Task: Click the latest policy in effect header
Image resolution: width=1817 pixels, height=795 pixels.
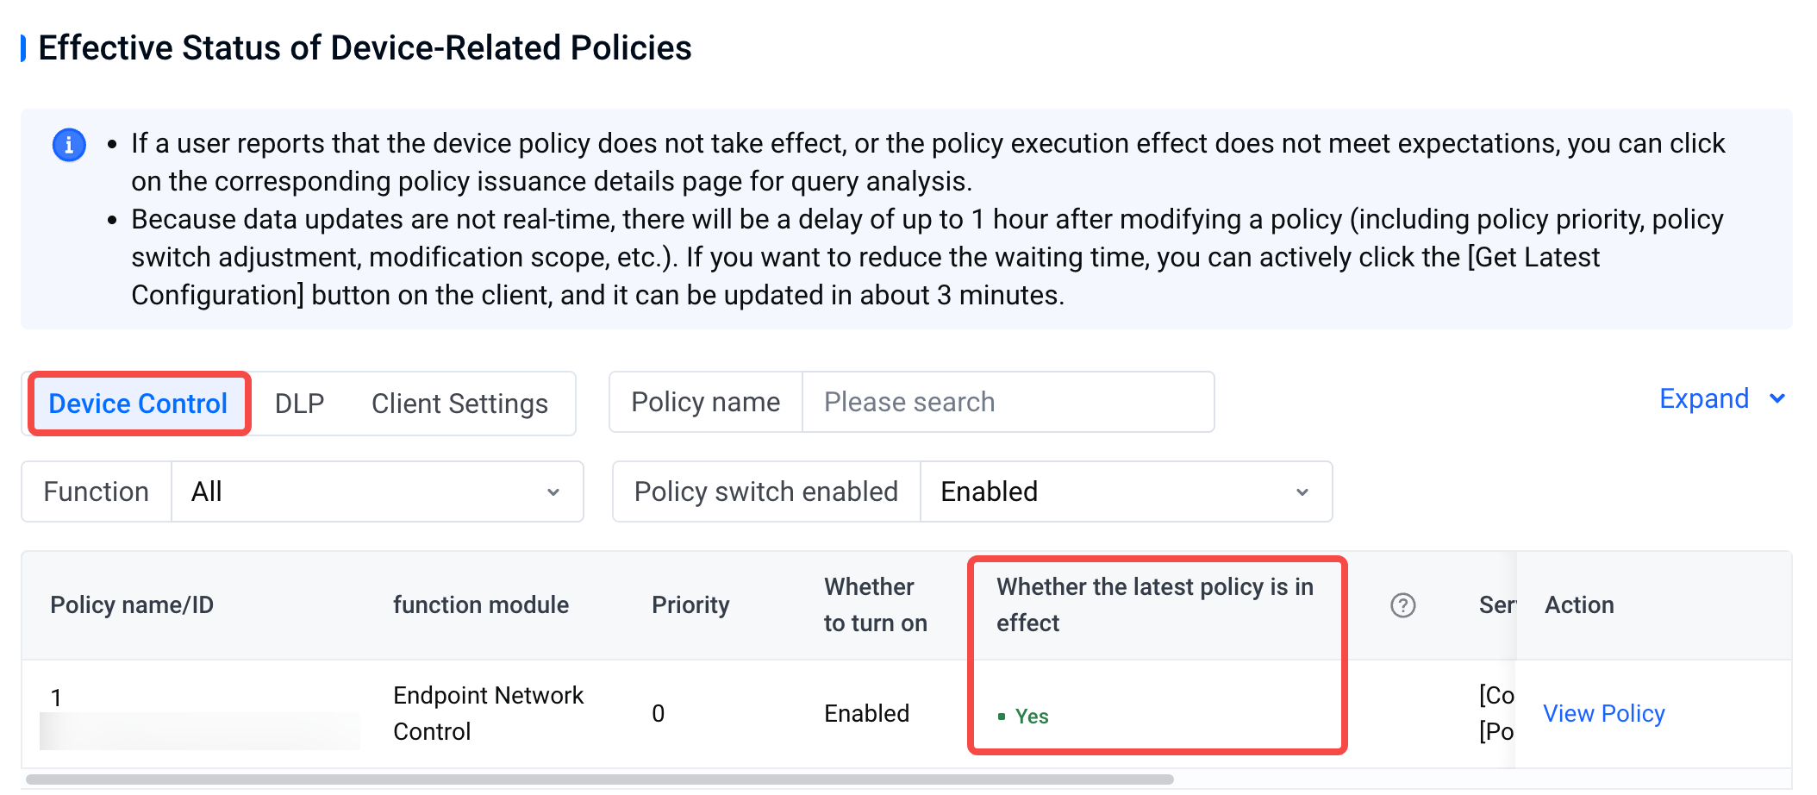Action: pos(1154,605)
